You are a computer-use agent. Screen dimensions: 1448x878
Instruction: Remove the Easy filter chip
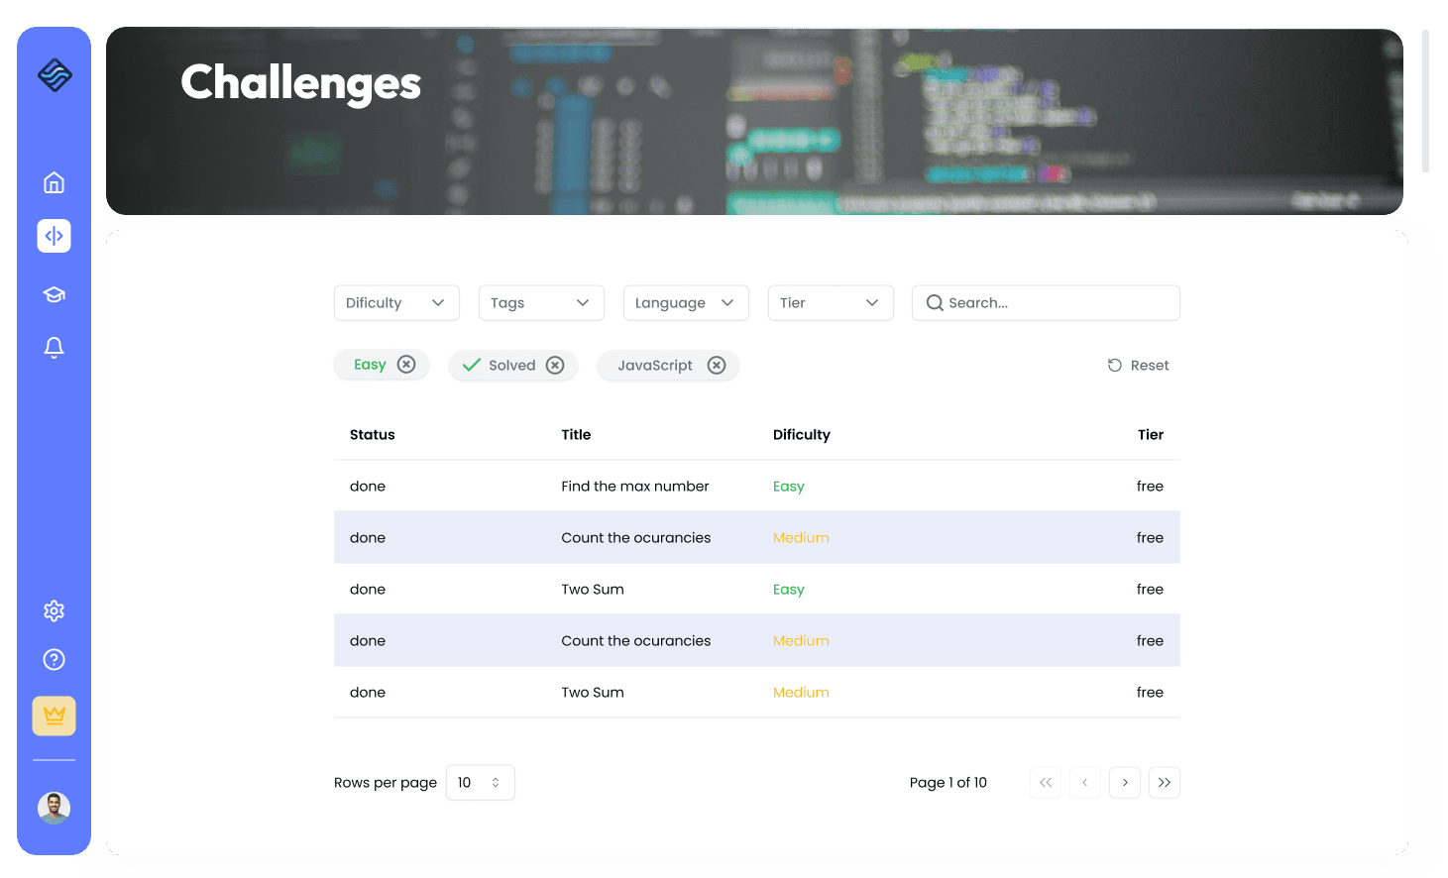[406, 365]
